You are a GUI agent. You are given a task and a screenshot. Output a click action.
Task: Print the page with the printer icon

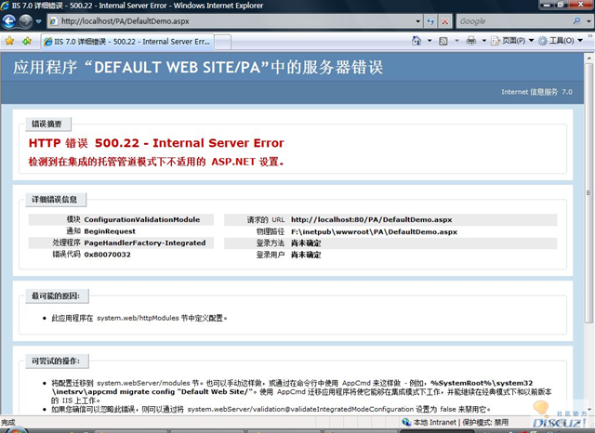click(x=471, y=41)
